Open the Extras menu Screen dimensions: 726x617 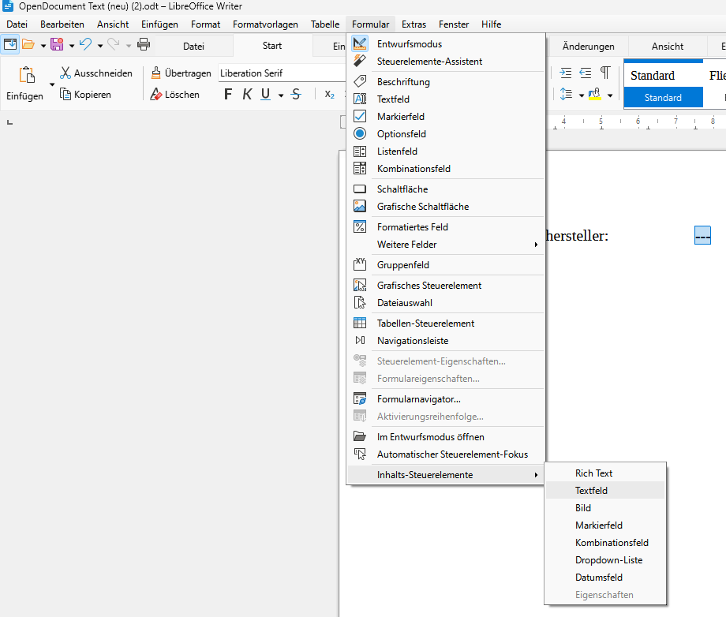(x=414, y=24)
